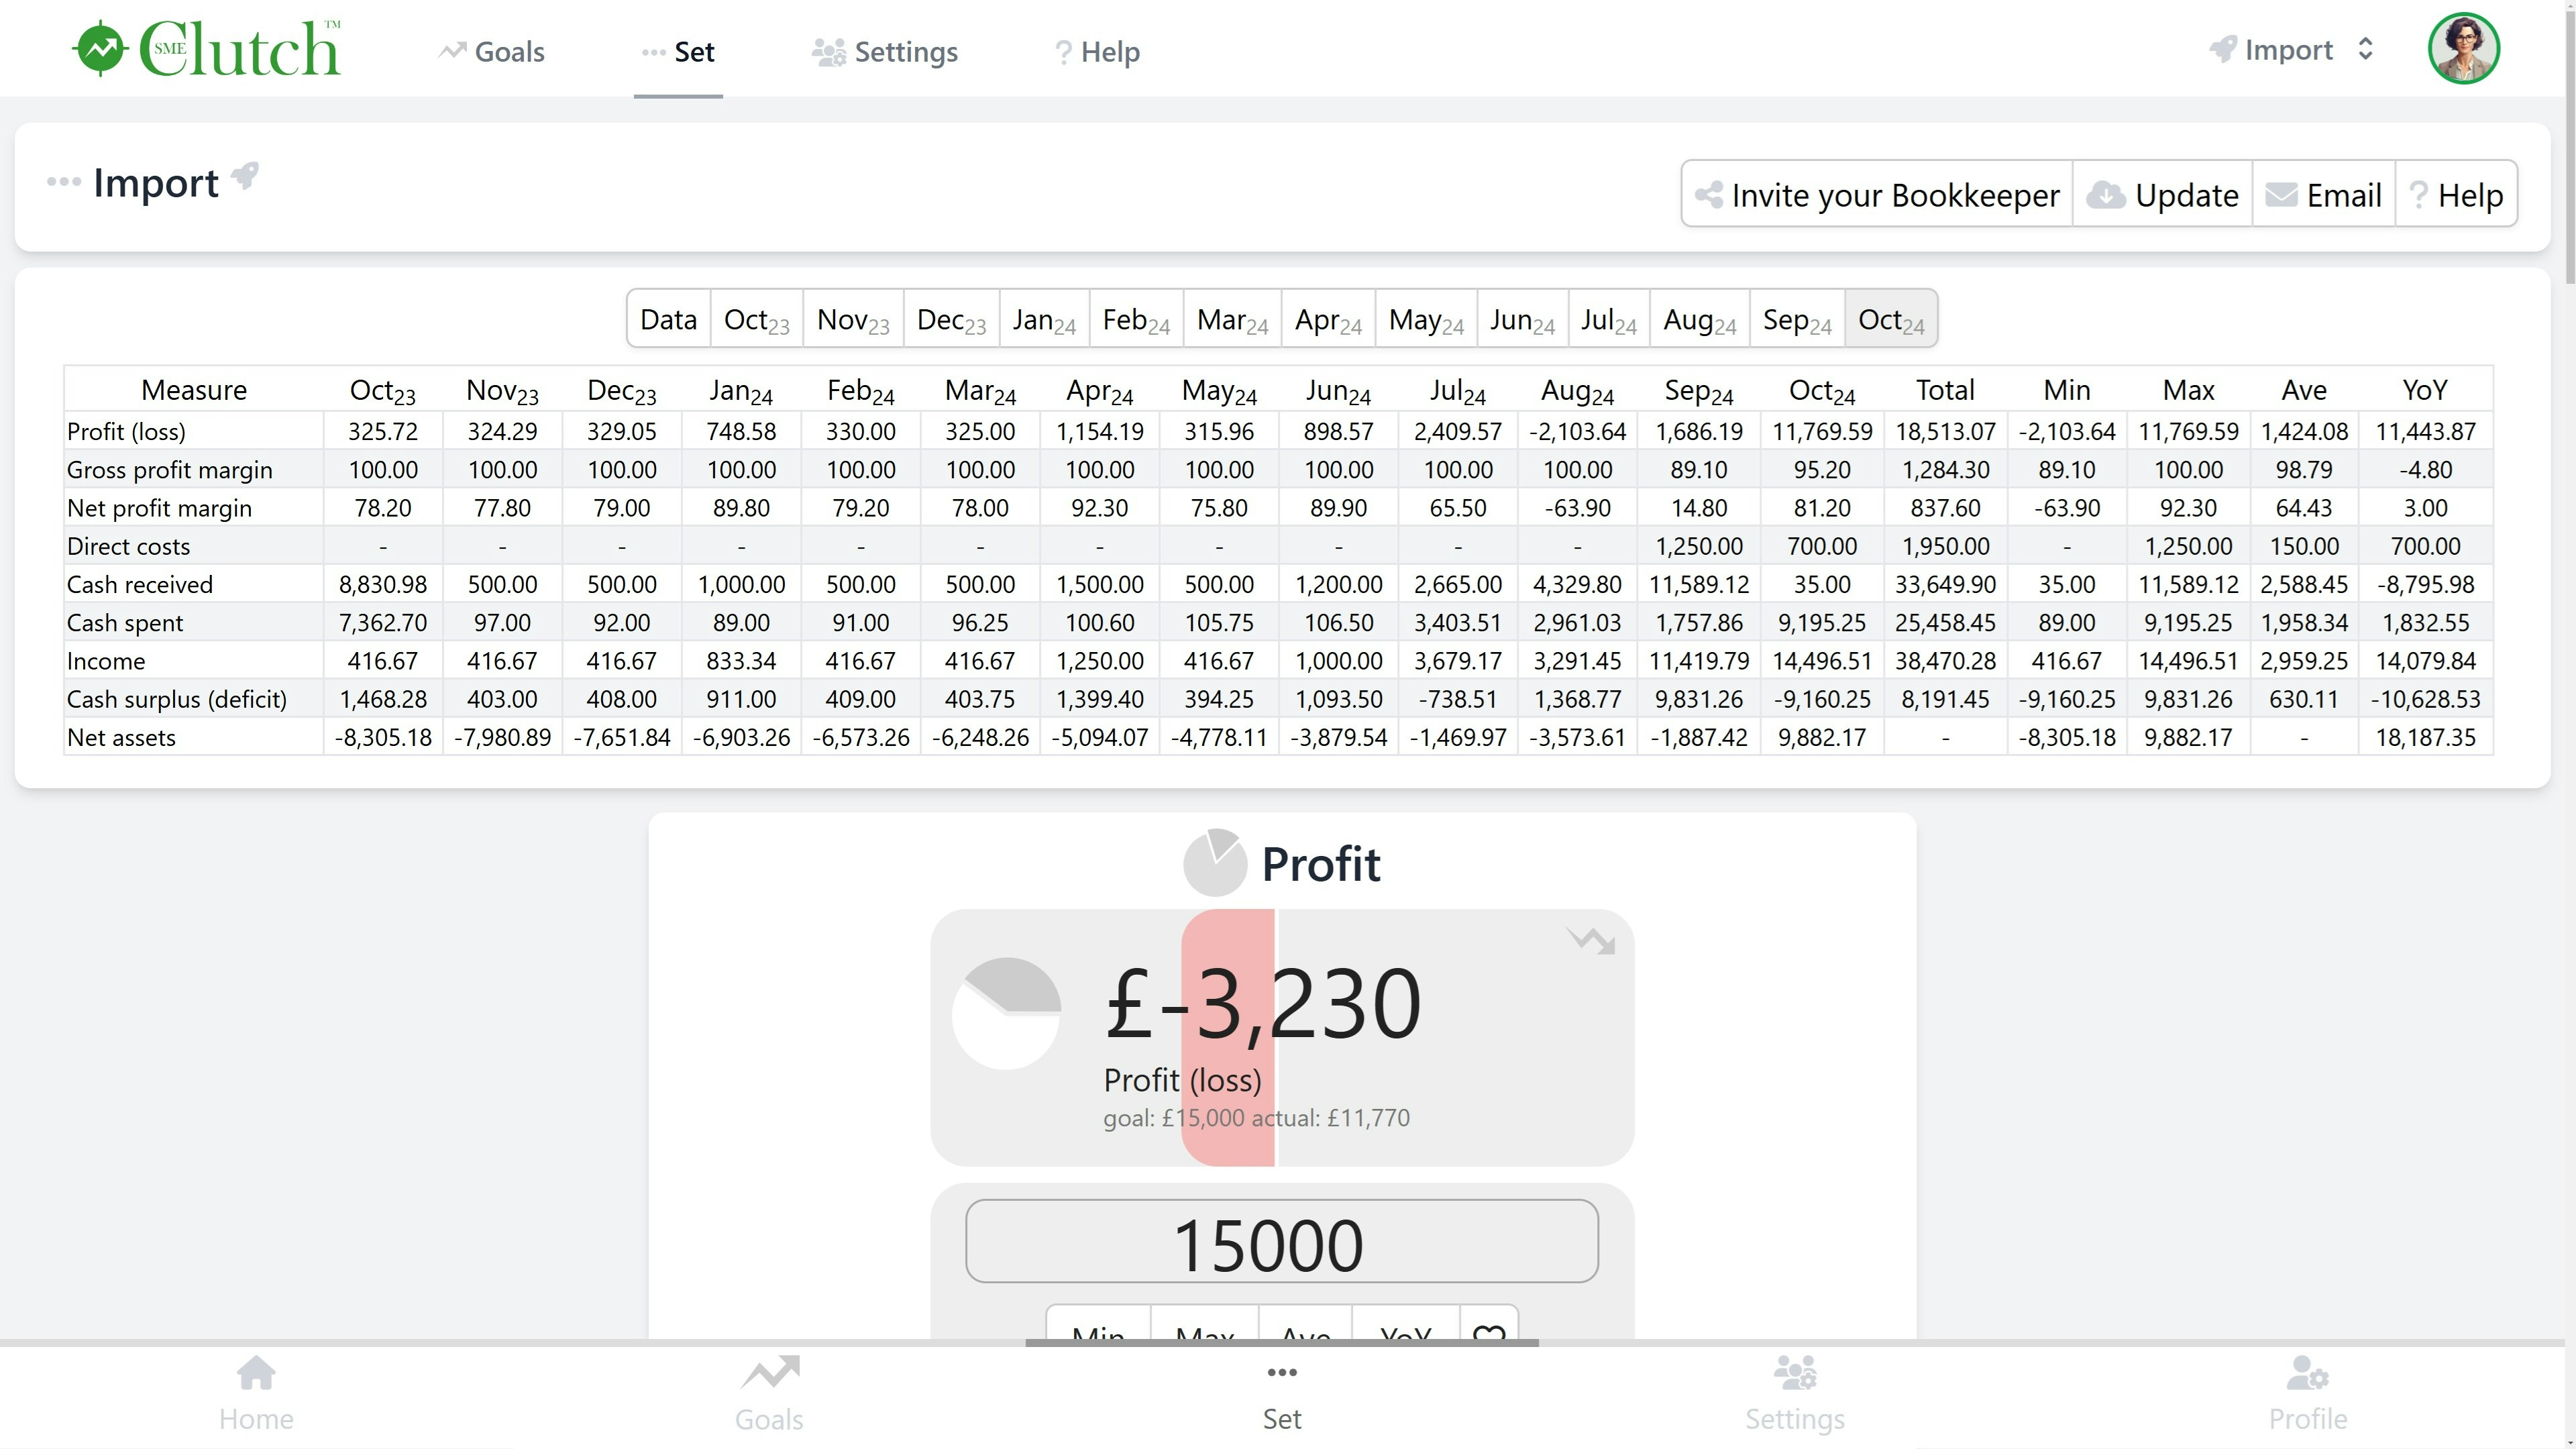
Task: Click Goals trend icon in bottom navigation
Action: (x=769, y=1373)
